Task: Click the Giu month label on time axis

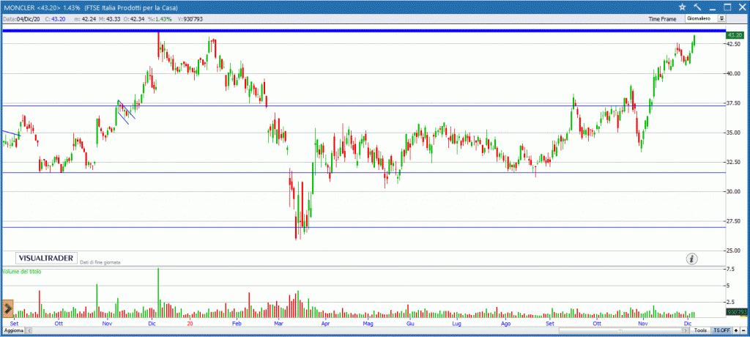Action: tap(410, 323)
